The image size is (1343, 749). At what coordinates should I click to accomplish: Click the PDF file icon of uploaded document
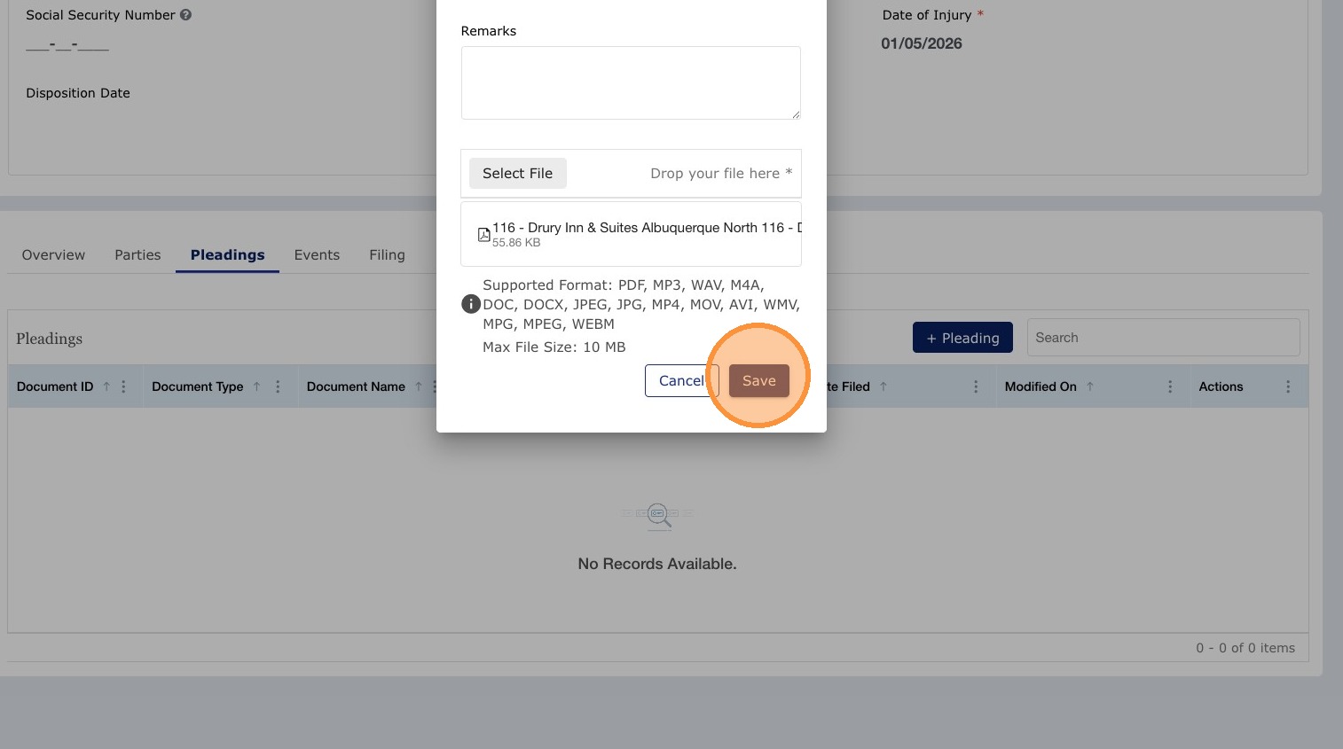tap(484, 235)
